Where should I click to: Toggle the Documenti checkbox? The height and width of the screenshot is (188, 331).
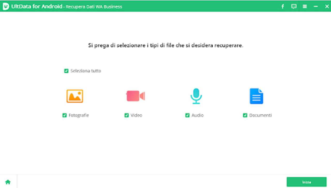pyautogui.click(x=245, y=115)
